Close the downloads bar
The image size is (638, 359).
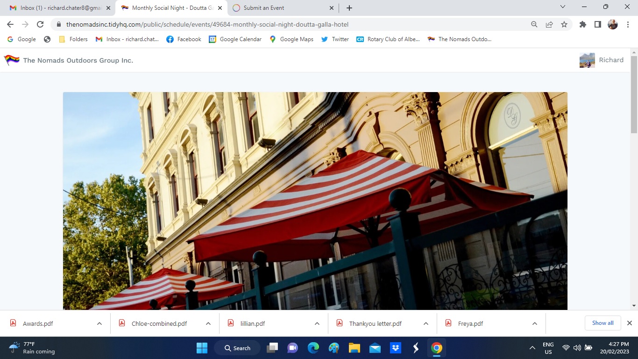tap(629, 323)
